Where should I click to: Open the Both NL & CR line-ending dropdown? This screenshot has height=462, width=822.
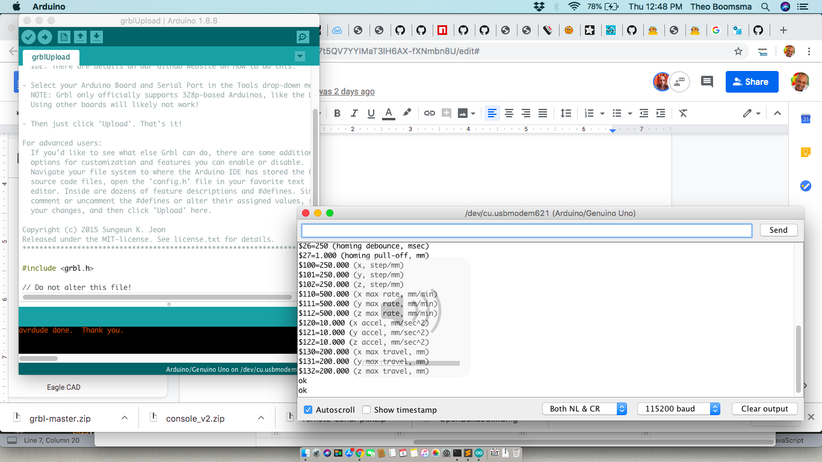coord(584,408)
